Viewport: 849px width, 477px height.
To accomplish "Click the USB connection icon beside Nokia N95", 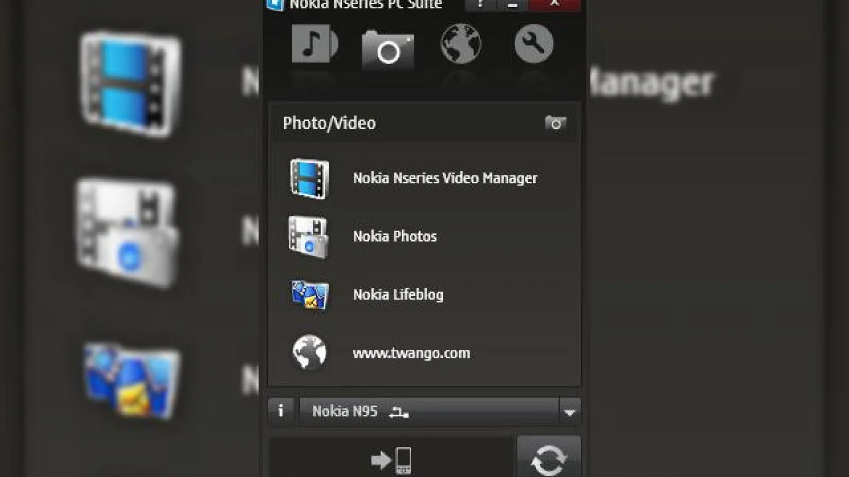I will point(398,412).
